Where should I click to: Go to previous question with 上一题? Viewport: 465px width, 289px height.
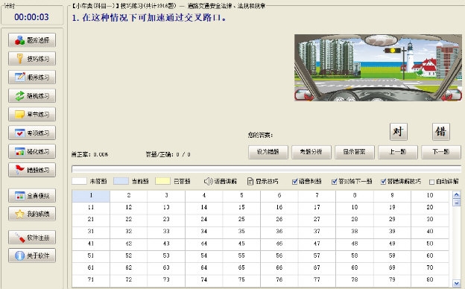[x=398, y=152]
